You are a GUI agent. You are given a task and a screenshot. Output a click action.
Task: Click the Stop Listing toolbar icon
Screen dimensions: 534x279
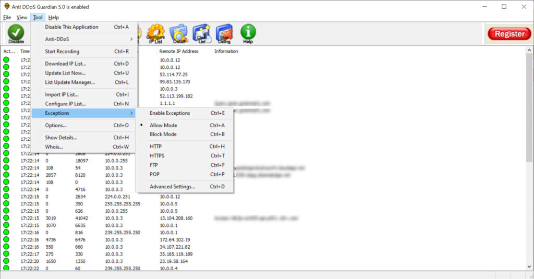point(224,33)
